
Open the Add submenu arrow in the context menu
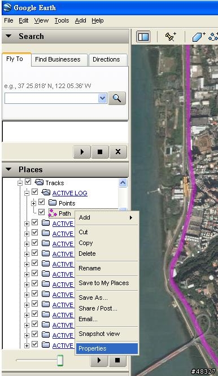(x=131, y=217)
